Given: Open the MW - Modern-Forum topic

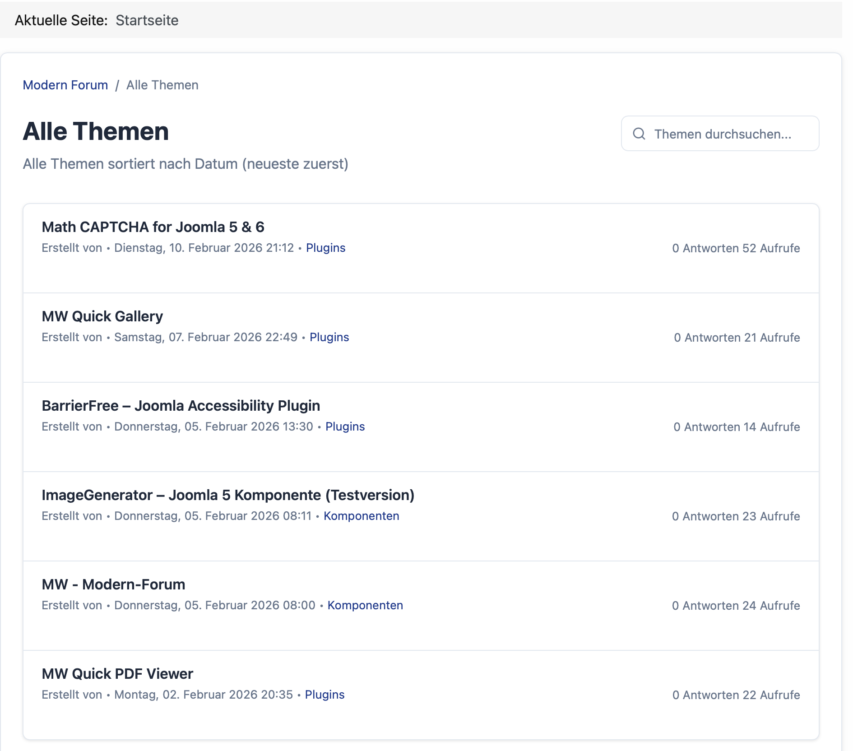Looking at the screenshot, I should [x=113, y=584].
